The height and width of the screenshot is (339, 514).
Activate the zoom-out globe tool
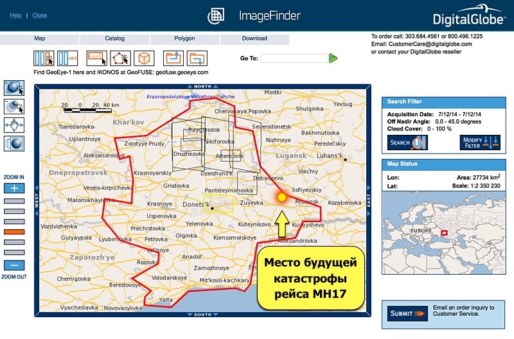(x=14, y=106)
